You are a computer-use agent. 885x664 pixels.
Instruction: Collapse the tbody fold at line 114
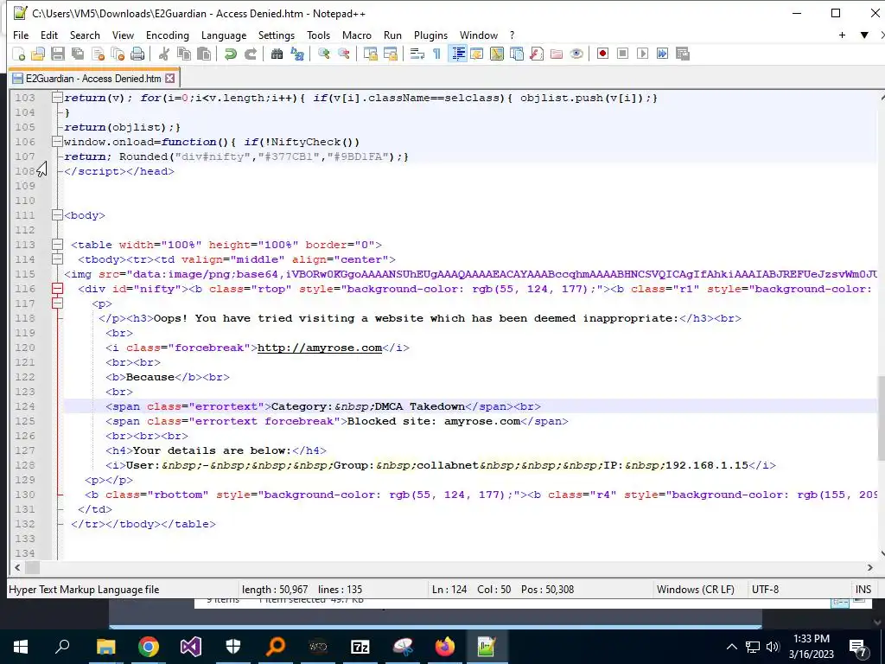click(57, 259)
